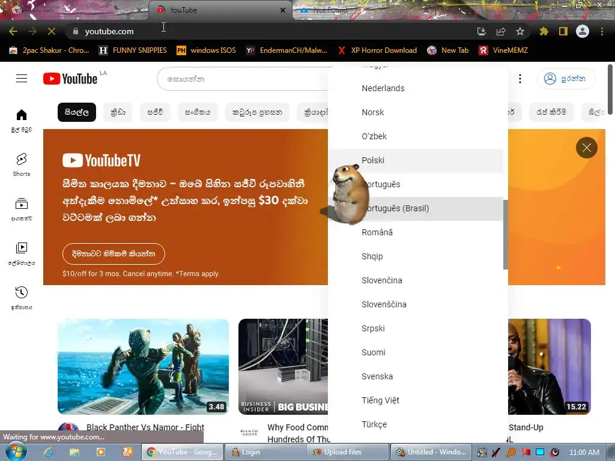
Task: Select Slovenčina language
Action: click(416, 280)
